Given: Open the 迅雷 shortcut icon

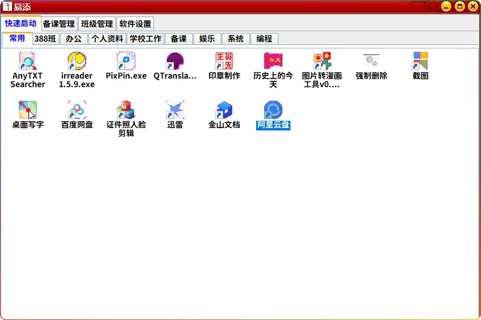Looking at the screenshot, I should (x=175, y=110).
